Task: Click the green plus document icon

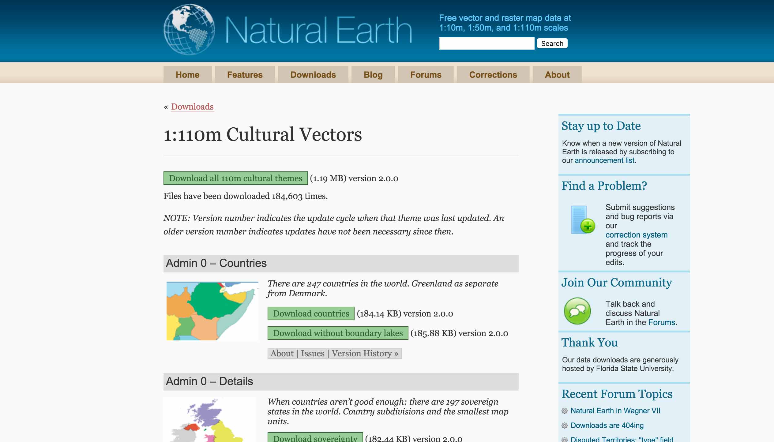Action: pos(583,219)
